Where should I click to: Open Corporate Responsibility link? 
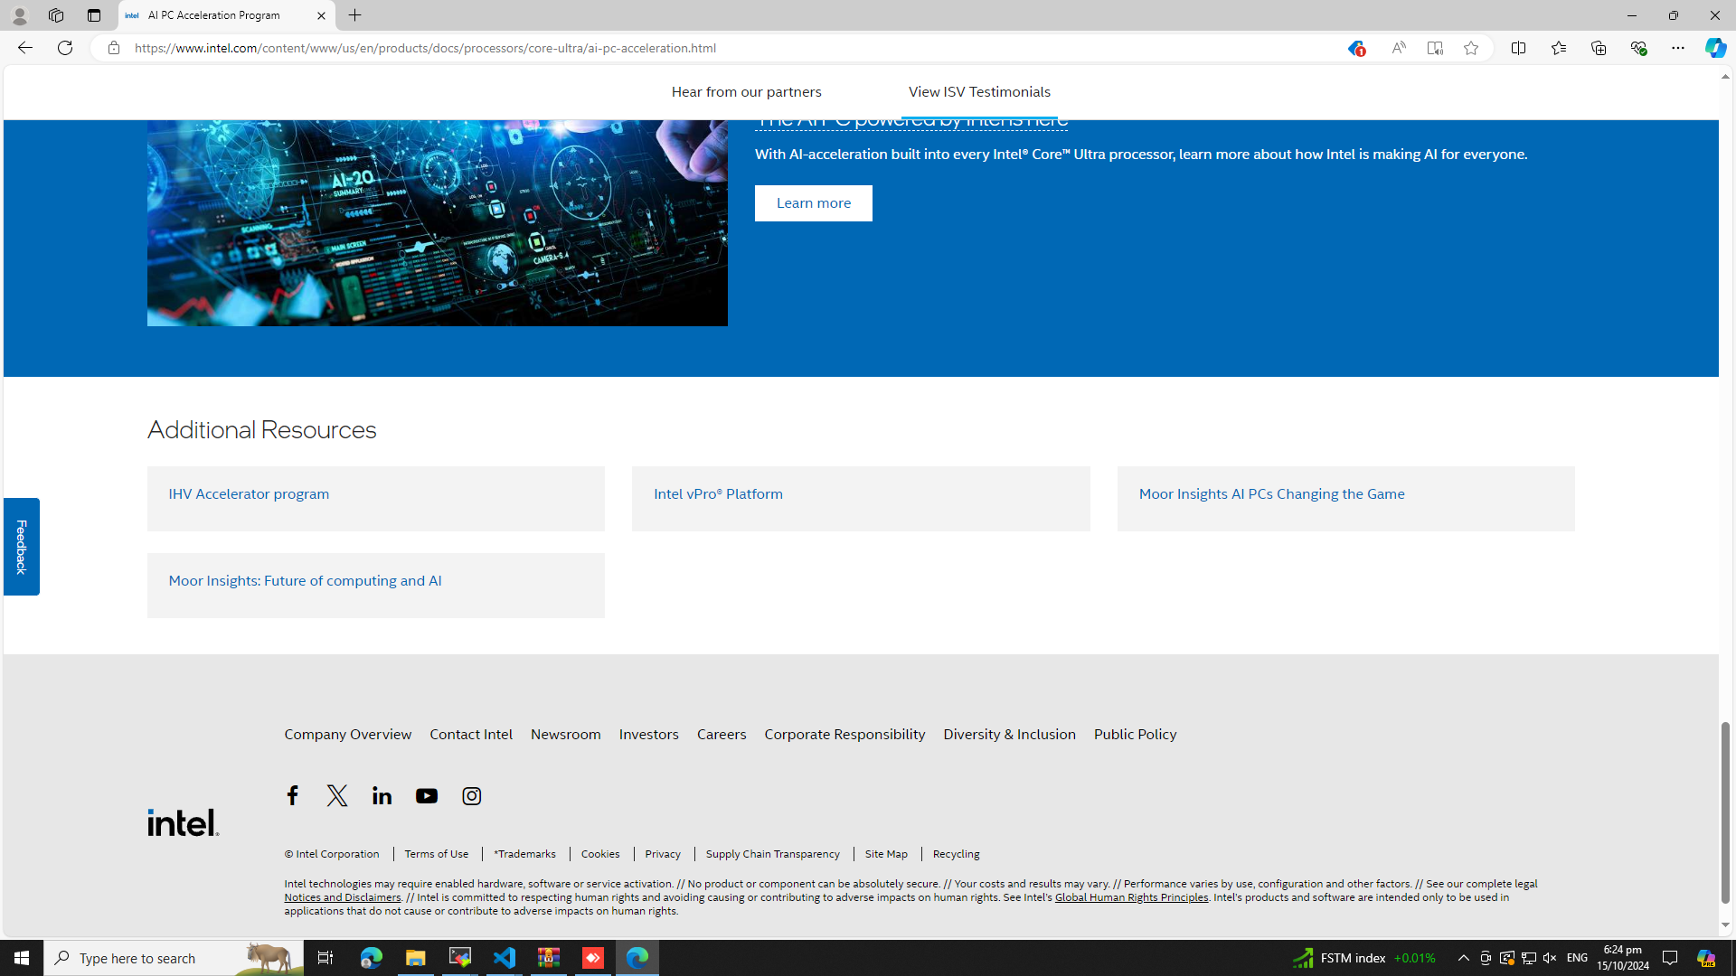point(844,735)
